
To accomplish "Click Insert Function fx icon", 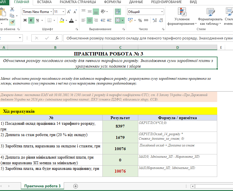I will coord(57,38).
